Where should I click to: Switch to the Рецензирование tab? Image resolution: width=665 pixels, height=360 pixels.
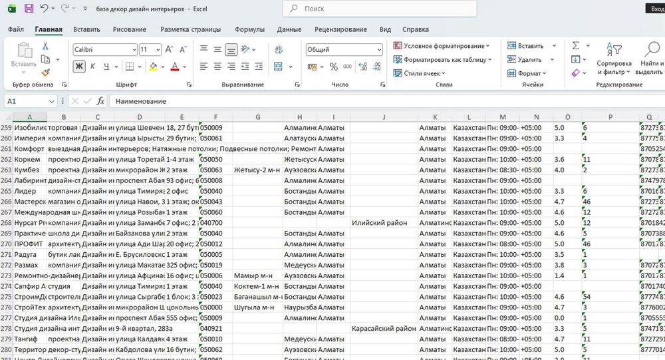coord(340,29)
